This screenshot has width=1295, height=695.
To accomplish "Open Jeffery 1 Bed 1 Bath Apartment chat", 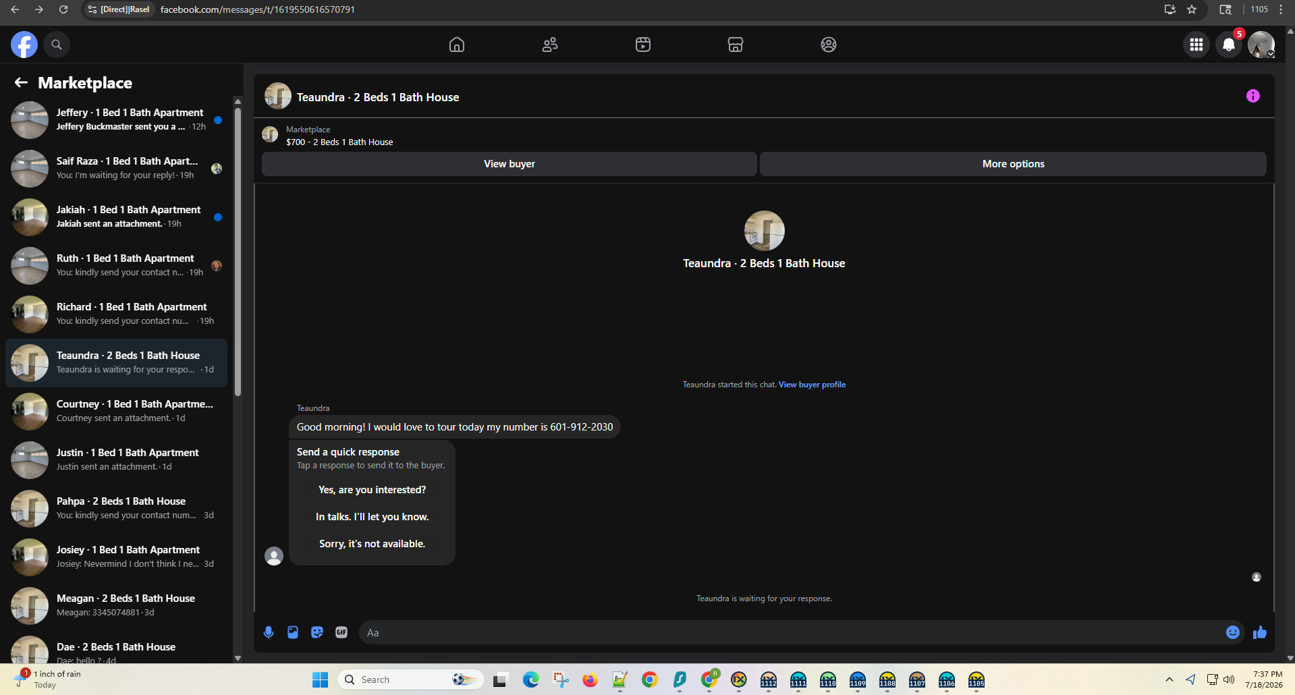I will [x=116, y=120].
